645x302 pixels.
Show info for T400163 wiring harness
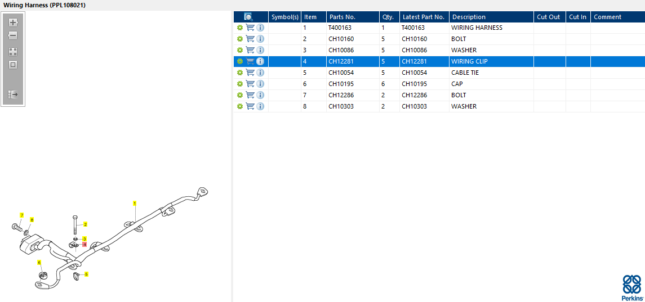coord(260,28)
